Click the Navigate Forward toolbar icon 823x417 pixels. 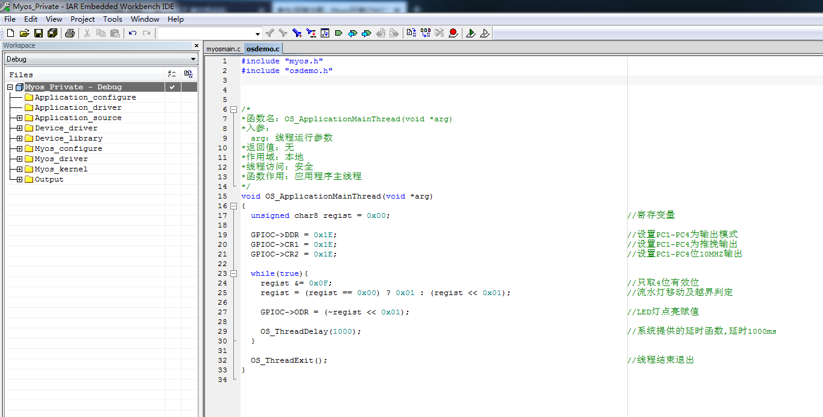point(394,33)
